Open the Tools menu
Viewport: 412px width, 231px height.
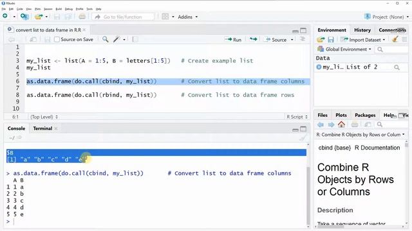click(89, 9)
